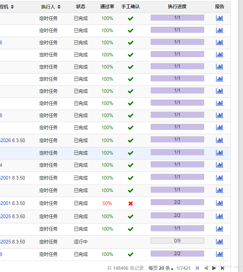Screen dimensions: 243x272
Task: Go to the next page
Action: (214, 268)
